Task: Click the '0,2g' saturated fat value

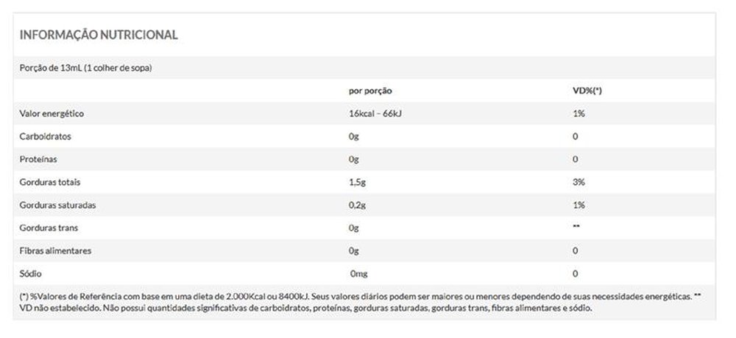Action: coord(358,205)
